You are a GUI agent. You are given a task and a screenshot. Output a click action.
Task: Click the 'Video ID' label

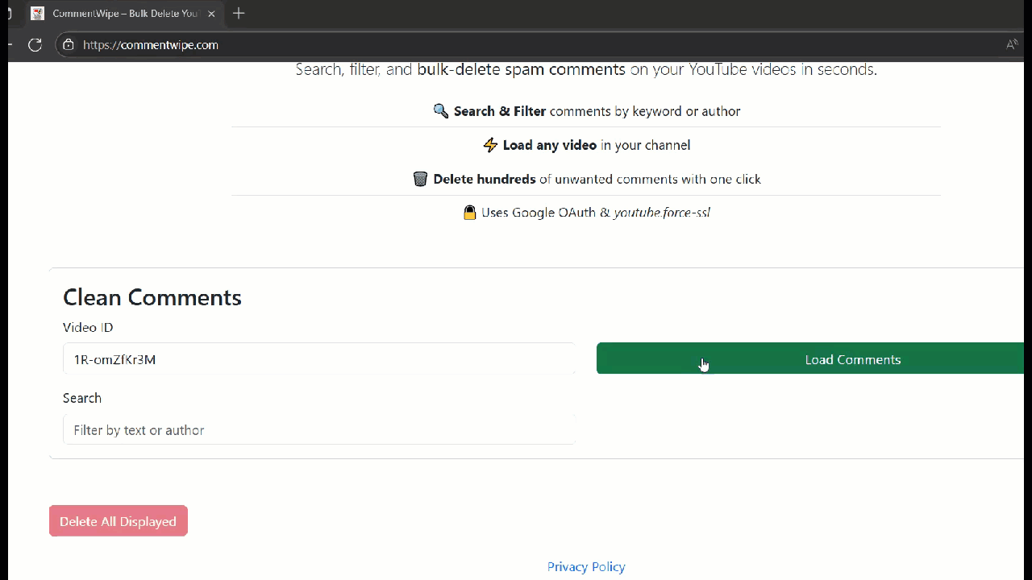88,327
